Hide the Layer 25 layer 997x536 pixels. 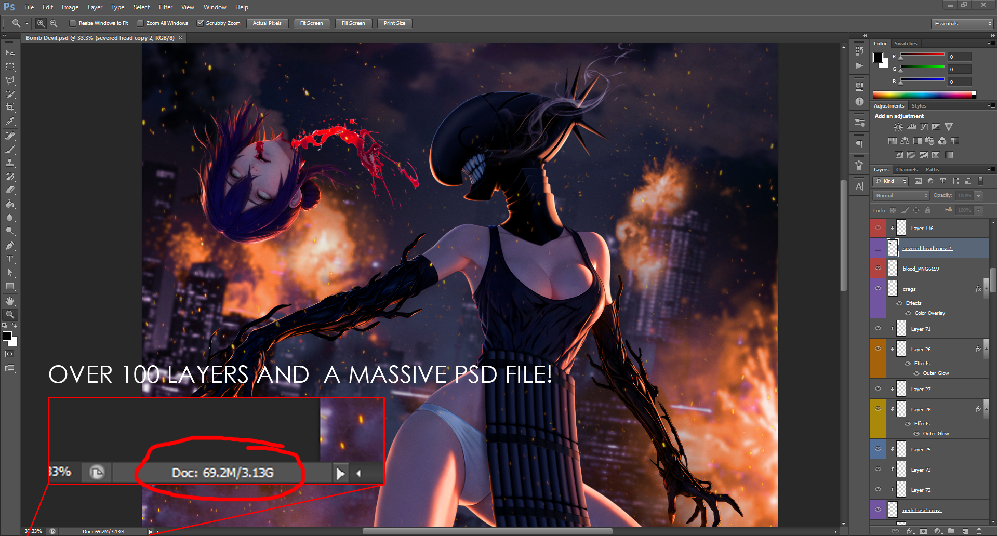click(x=878, y=449)
